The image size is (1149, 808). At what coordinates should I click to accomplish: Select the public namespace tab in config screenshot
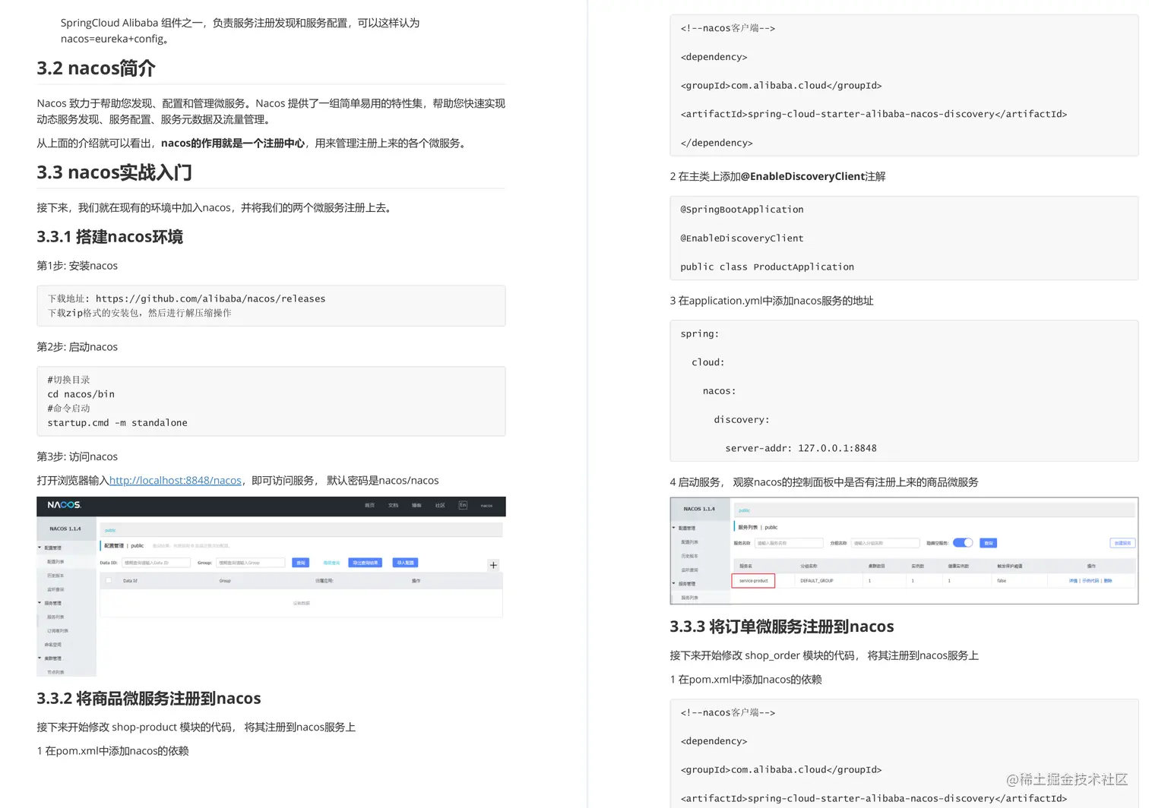click(x=110, y=530)
